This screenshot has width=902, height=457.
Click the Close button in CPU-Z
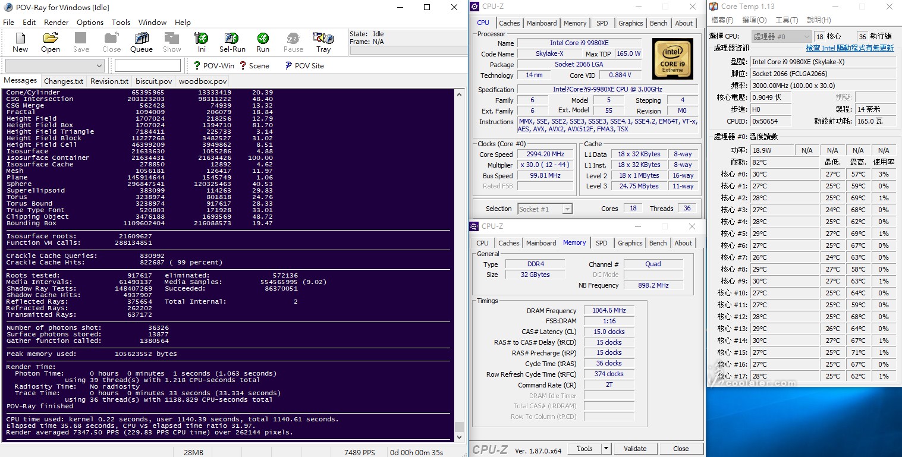point(681,449)
